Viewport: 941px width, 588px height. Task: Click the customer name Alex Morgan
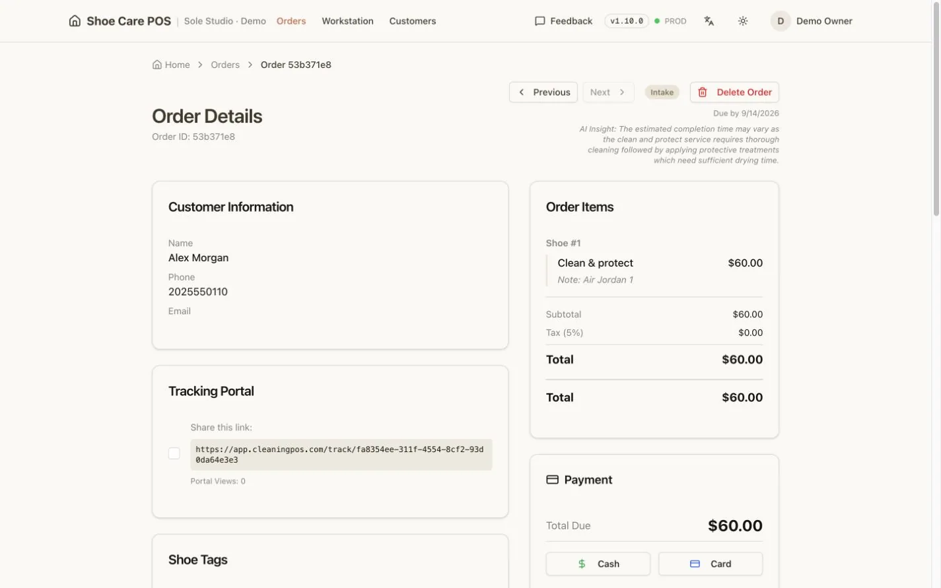[199, 258]
